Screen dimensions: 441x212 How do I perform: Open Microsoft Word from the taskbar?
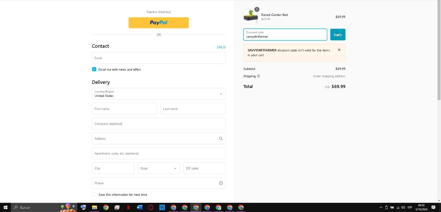(x=139, y=208)
